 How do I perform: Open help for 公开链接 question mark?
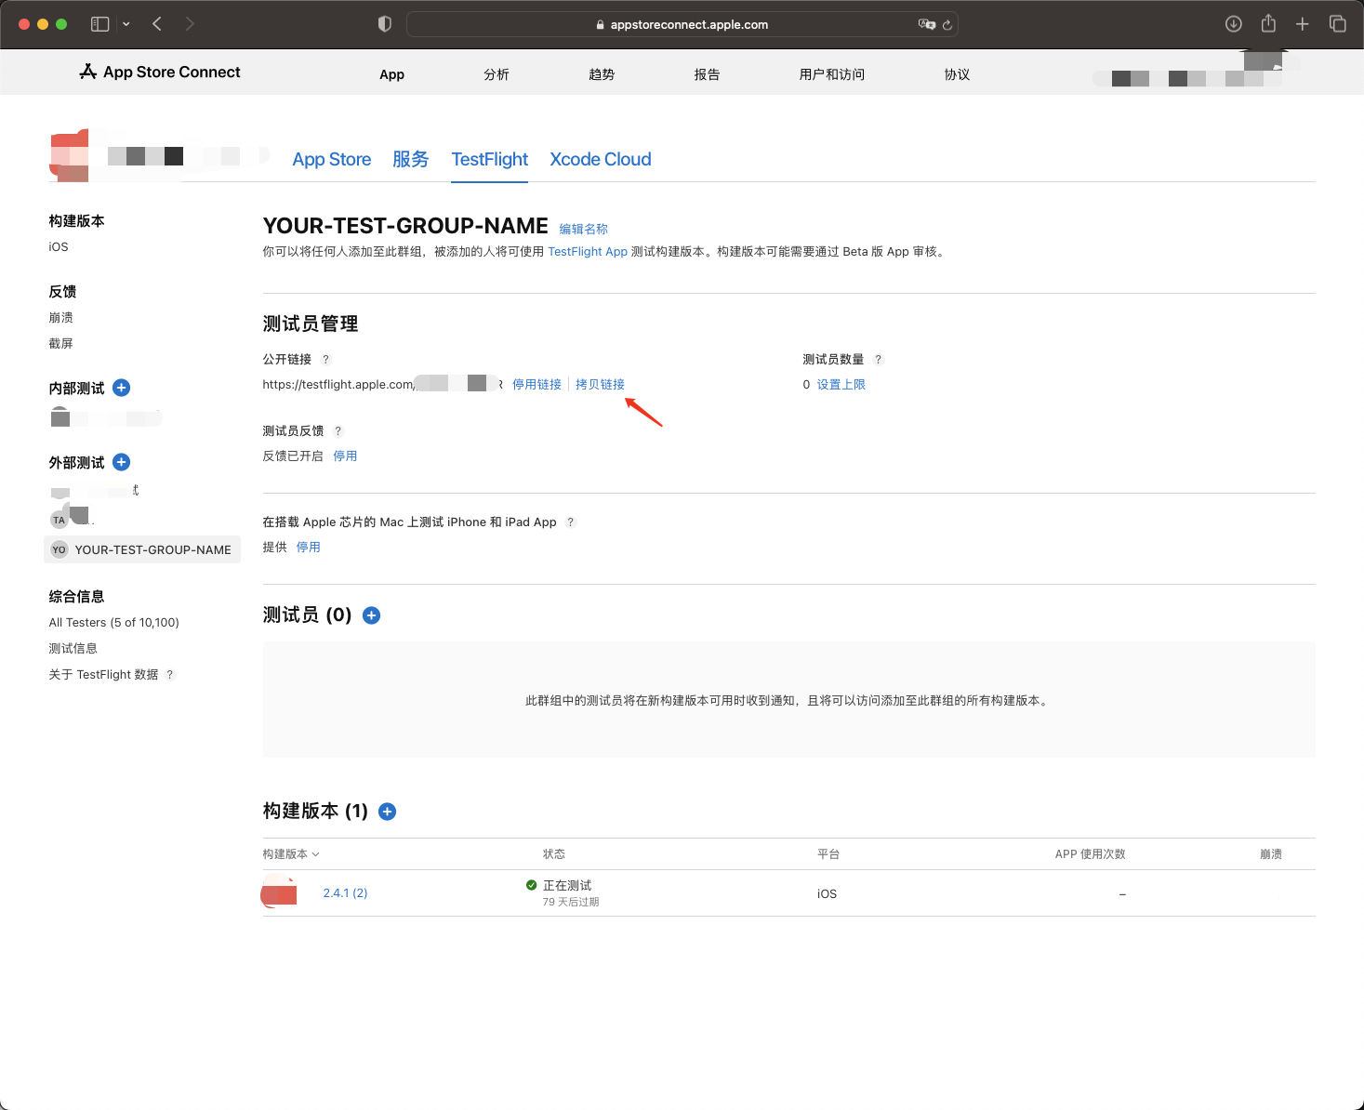[325, 360]
